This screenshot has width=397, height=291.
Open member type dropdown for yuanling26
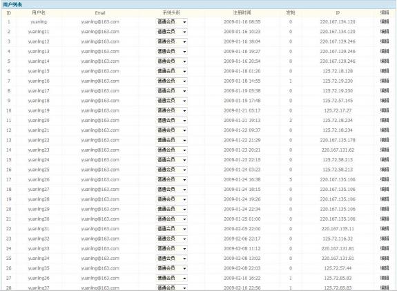172,180
